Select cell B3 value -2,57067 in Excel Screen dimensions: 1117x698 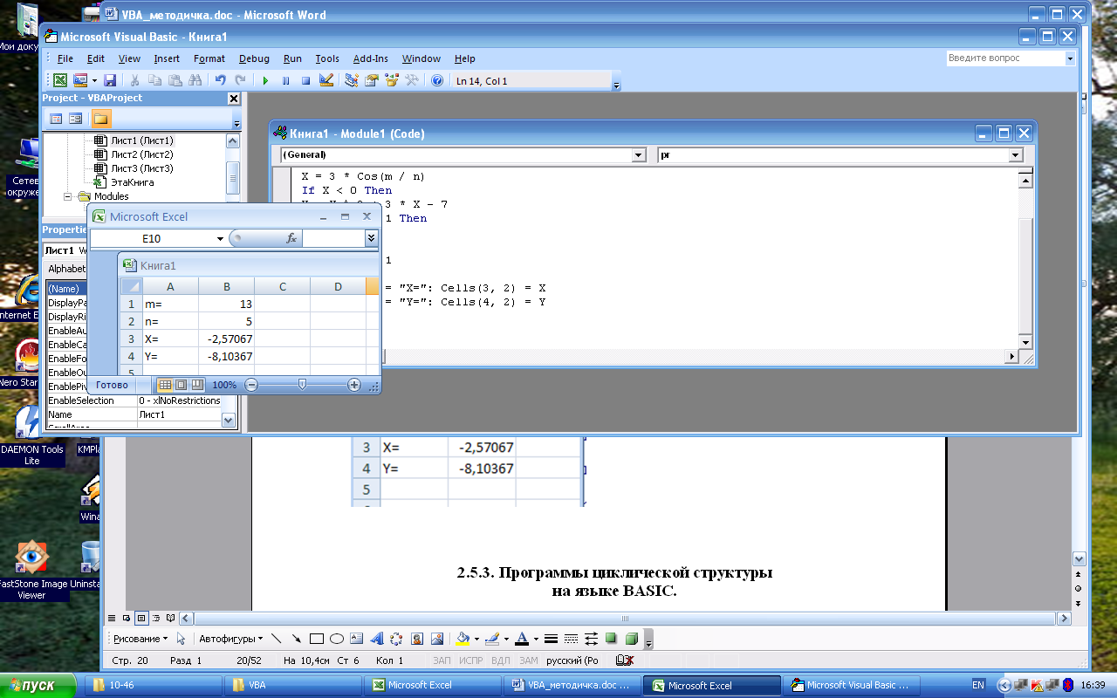tap(227, 339)
